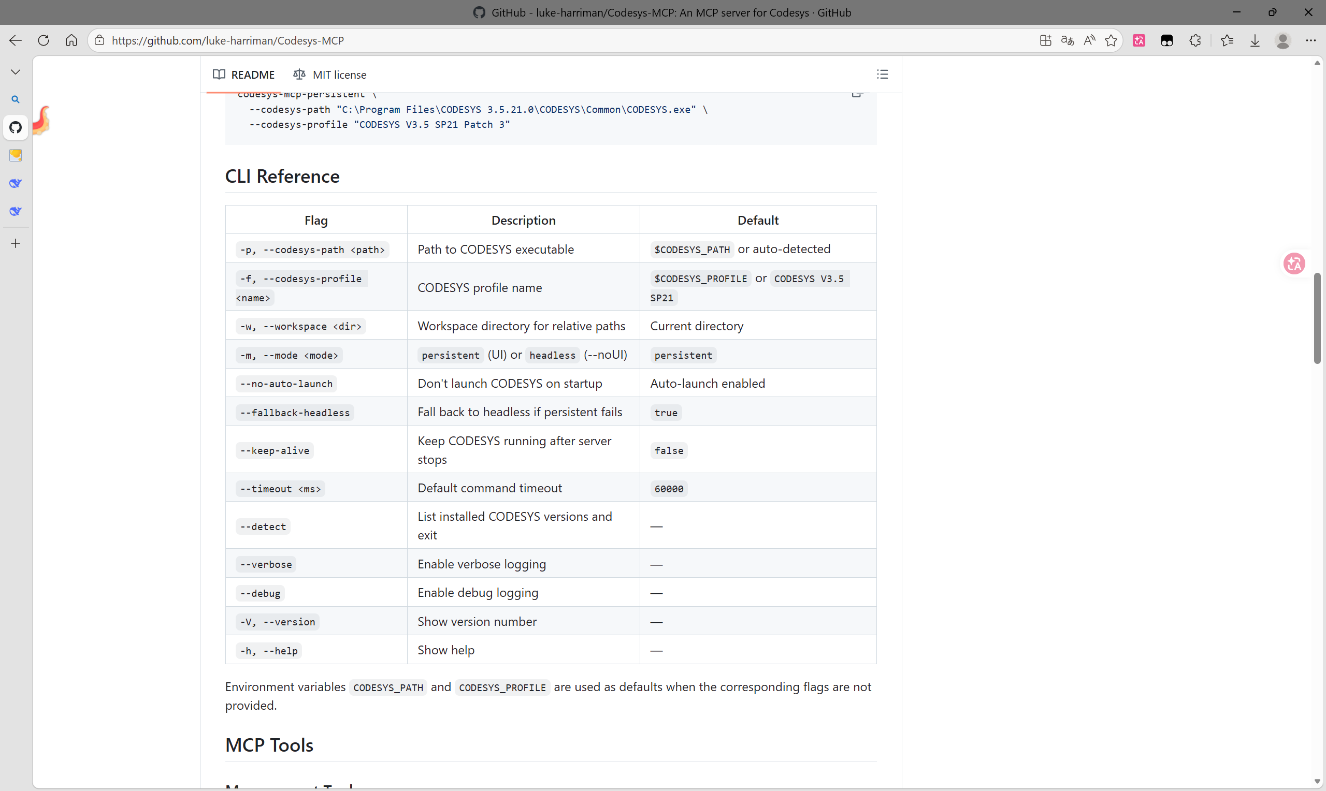
Task: Click the '--verbose' flag
Action: pos(266,564)
